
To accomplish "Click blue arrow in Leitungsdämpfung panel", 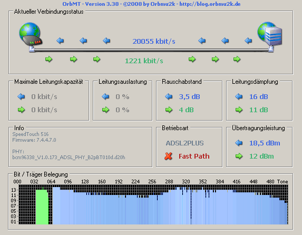I will (x=239, y=96).
